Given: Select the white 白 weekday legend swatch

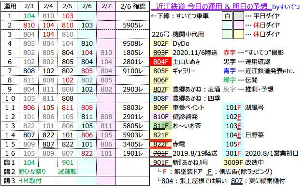Looking at the screenshot, I should [x=227, y=16].
